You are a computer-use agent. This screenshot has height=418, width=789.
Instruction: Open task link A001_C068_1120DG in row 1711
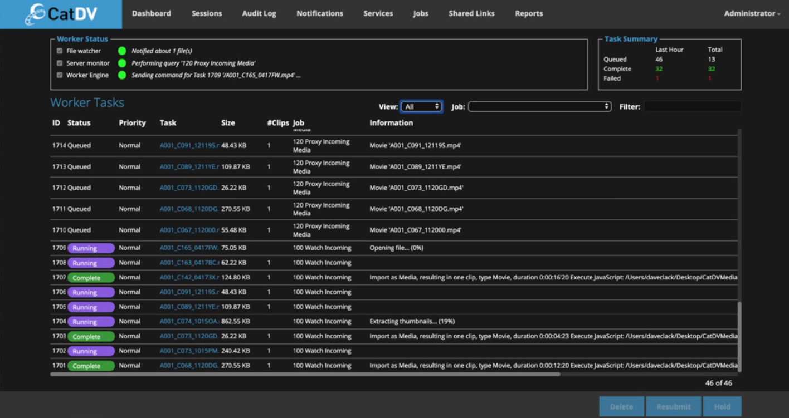[x=189, y=209]
